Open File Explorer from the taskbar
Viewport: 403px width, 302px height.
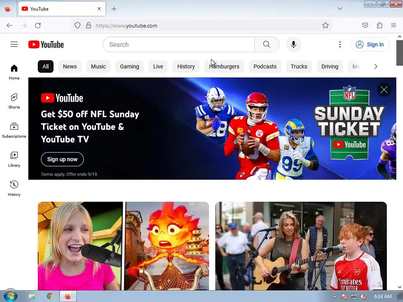(32, 296)
